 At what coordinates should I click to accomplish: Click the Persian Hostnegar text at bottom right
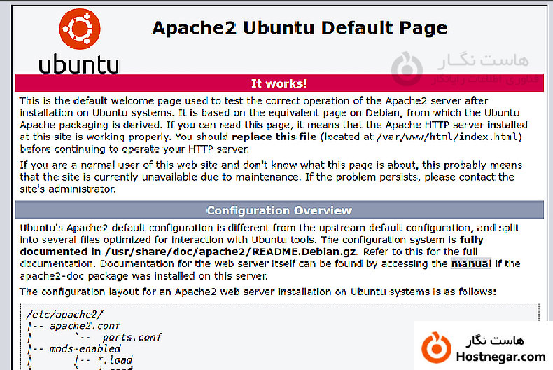500,340
